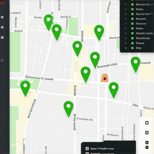The width and height of the screenshot is (154, 154).
Task: Toggle the green dot on the second list row
Action: [132, 9]
